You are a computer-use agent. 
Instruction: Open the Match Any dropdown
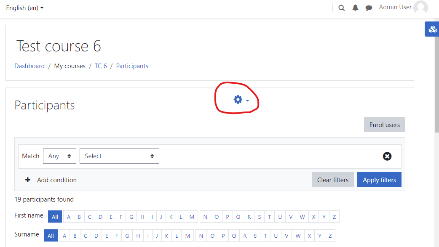60,156
